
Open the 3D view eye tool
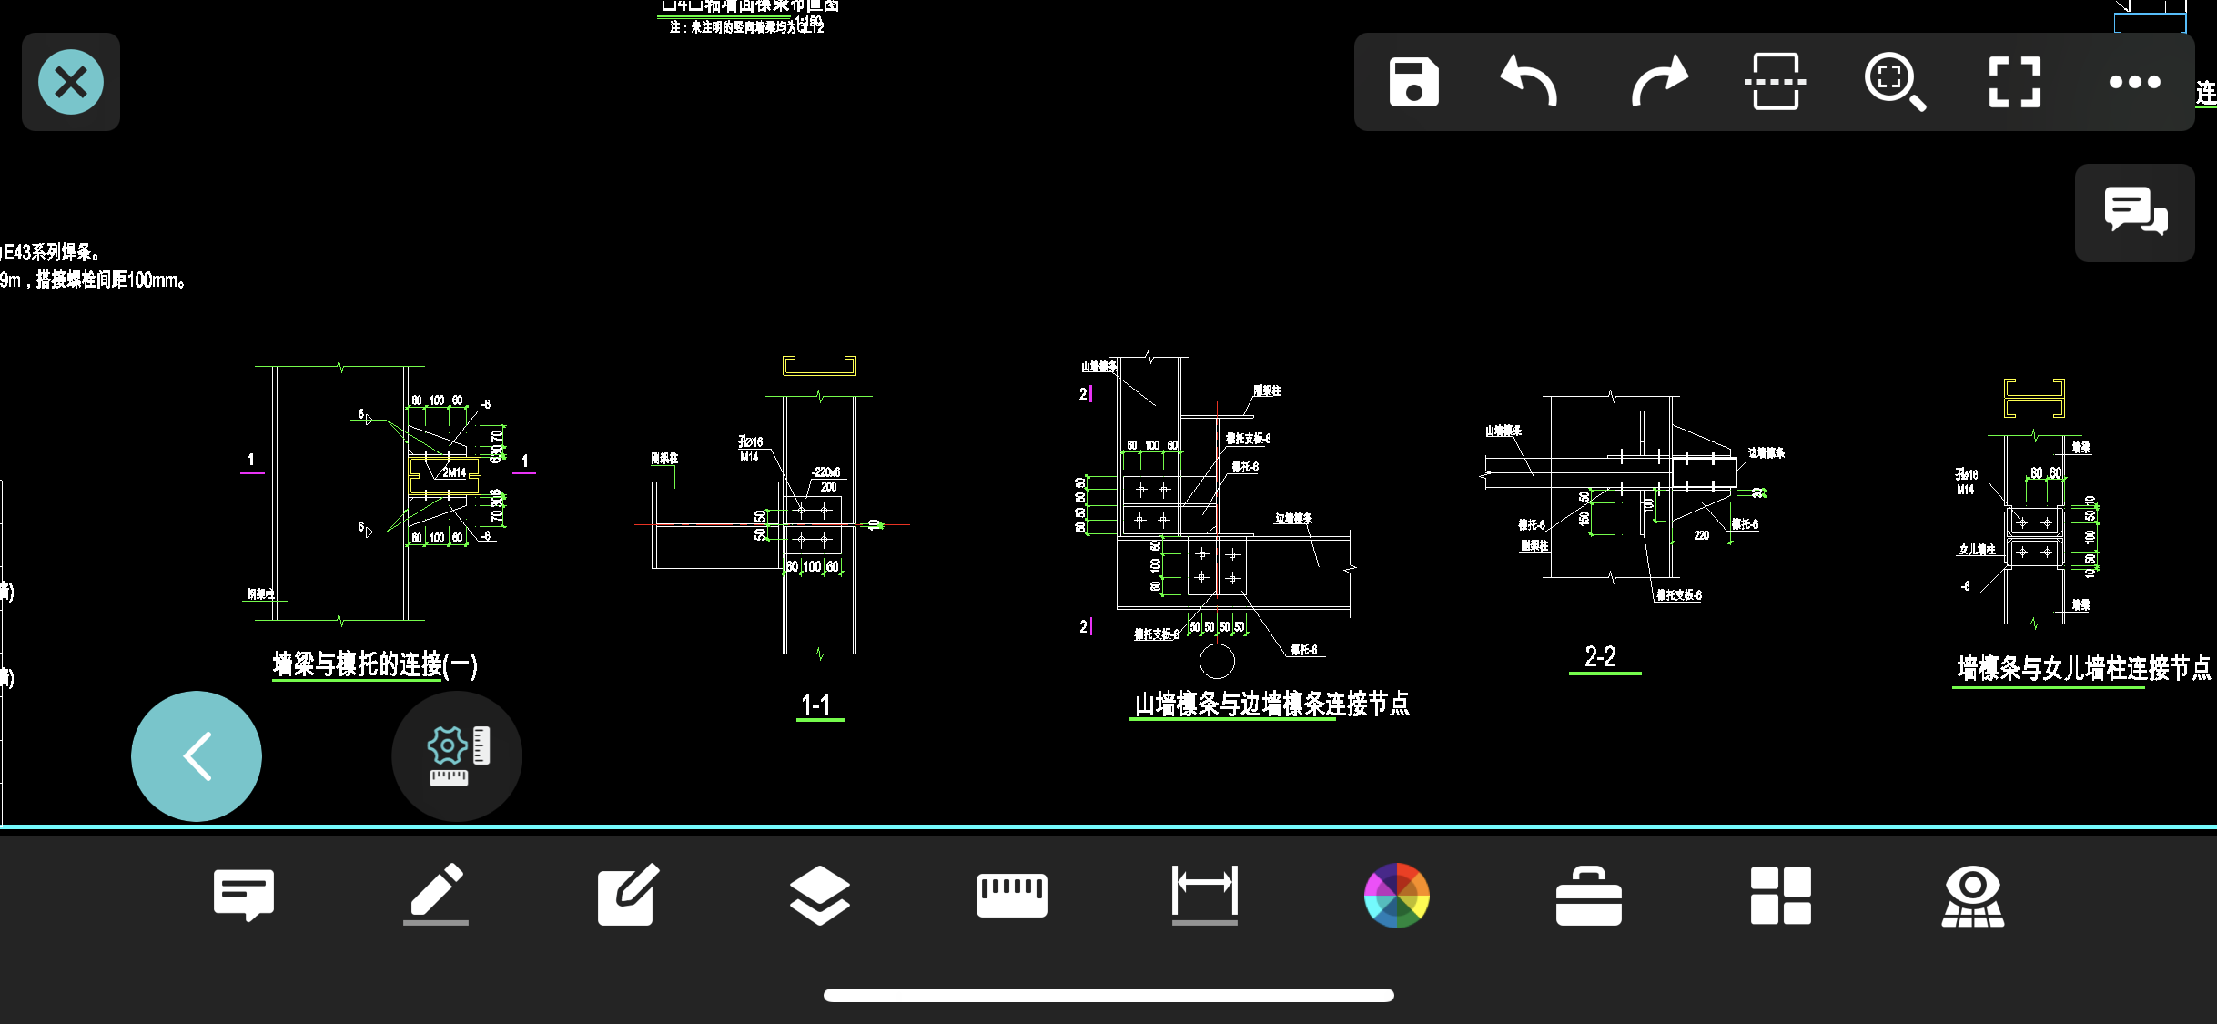click(x=1973, y=895)
